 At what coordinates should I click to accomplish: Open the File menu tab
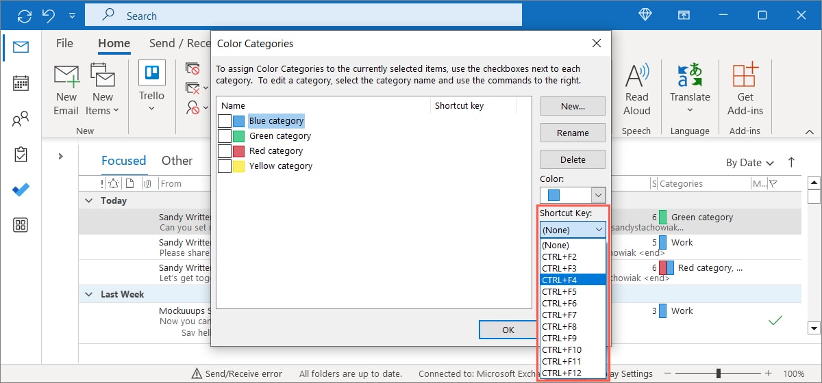[x=64, y=43]
